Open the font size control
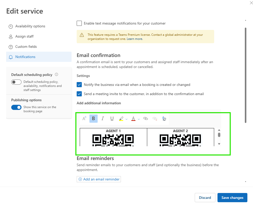 pos(84,119)
